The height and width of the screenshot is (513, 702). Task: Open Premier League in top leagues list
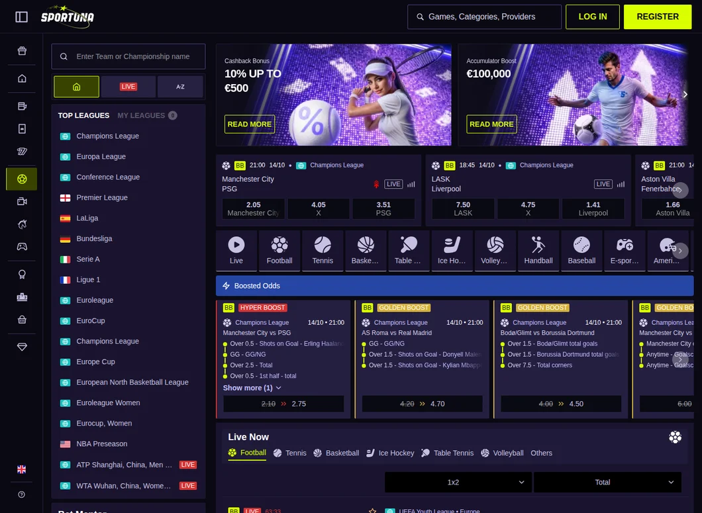(x=128, y=197)
